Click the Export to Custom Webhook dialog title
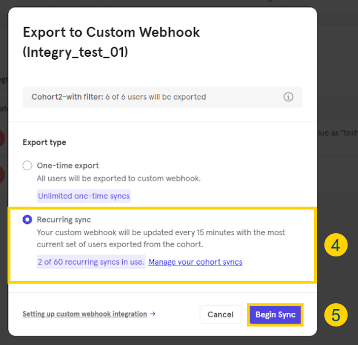Image resolution: width=358 pixels, height=345 pixels. tap(111, 42)
